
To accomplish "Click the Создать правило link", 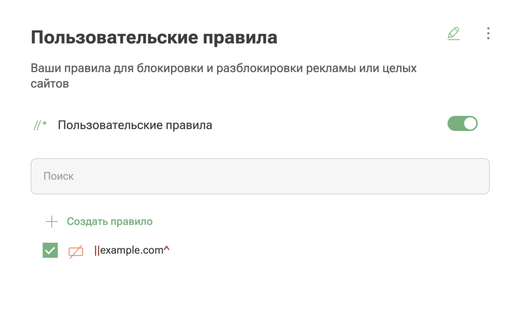I will (110, 222).
